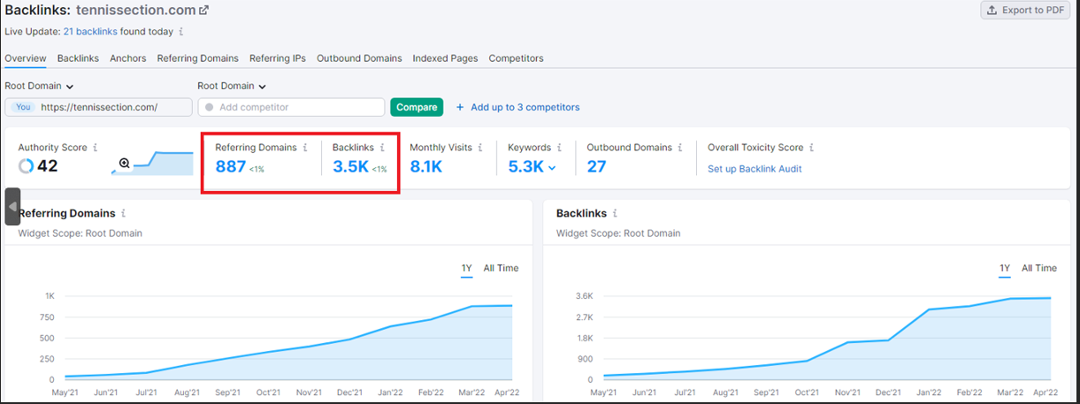
Task: Click info icon next to Overall Toxicity Score
Action: [x=811, y=148]
